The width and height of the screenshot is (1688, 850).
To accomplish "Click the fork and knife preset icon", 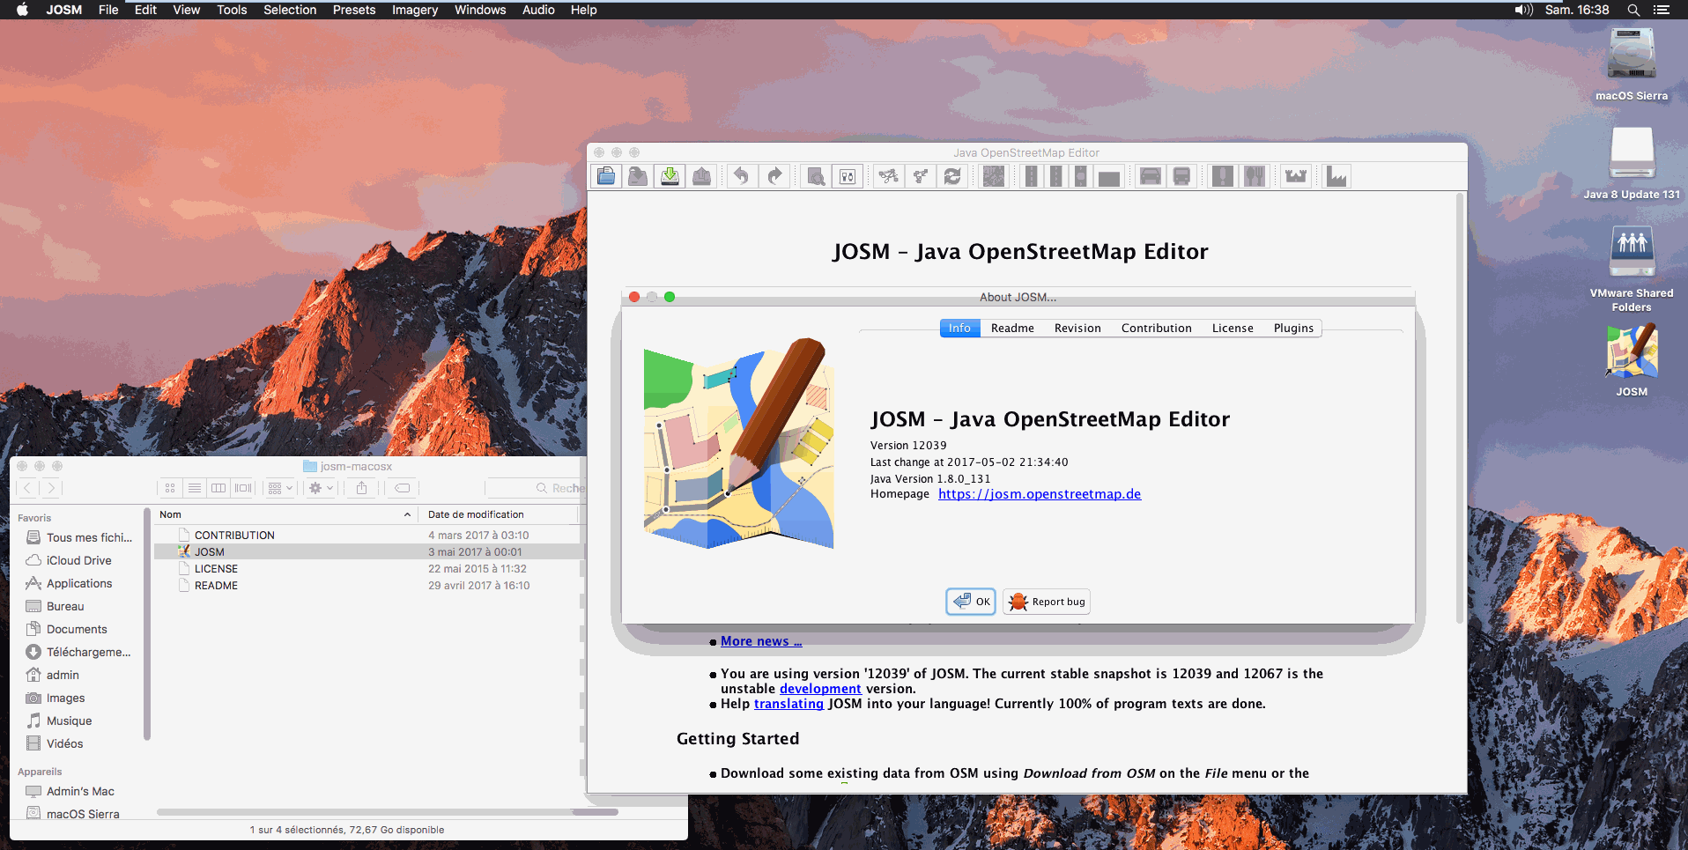I will click(1255, 176).
